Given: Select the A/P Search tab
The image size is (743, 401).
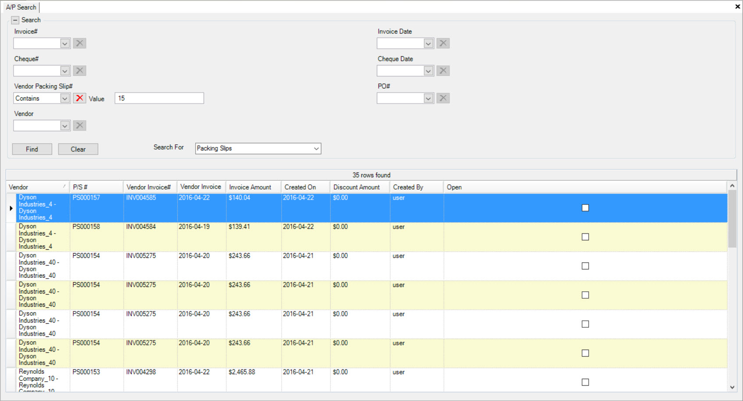Looking at the screenshot, I should point(21,7).
